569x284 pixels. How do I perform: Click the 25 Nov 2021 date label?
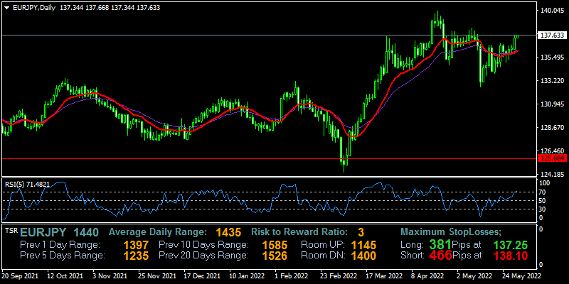(x=155, y=276)
